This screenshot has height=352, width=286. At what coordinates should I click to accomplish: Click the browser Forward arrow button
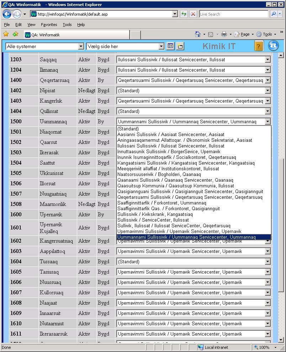pos(17,14)
